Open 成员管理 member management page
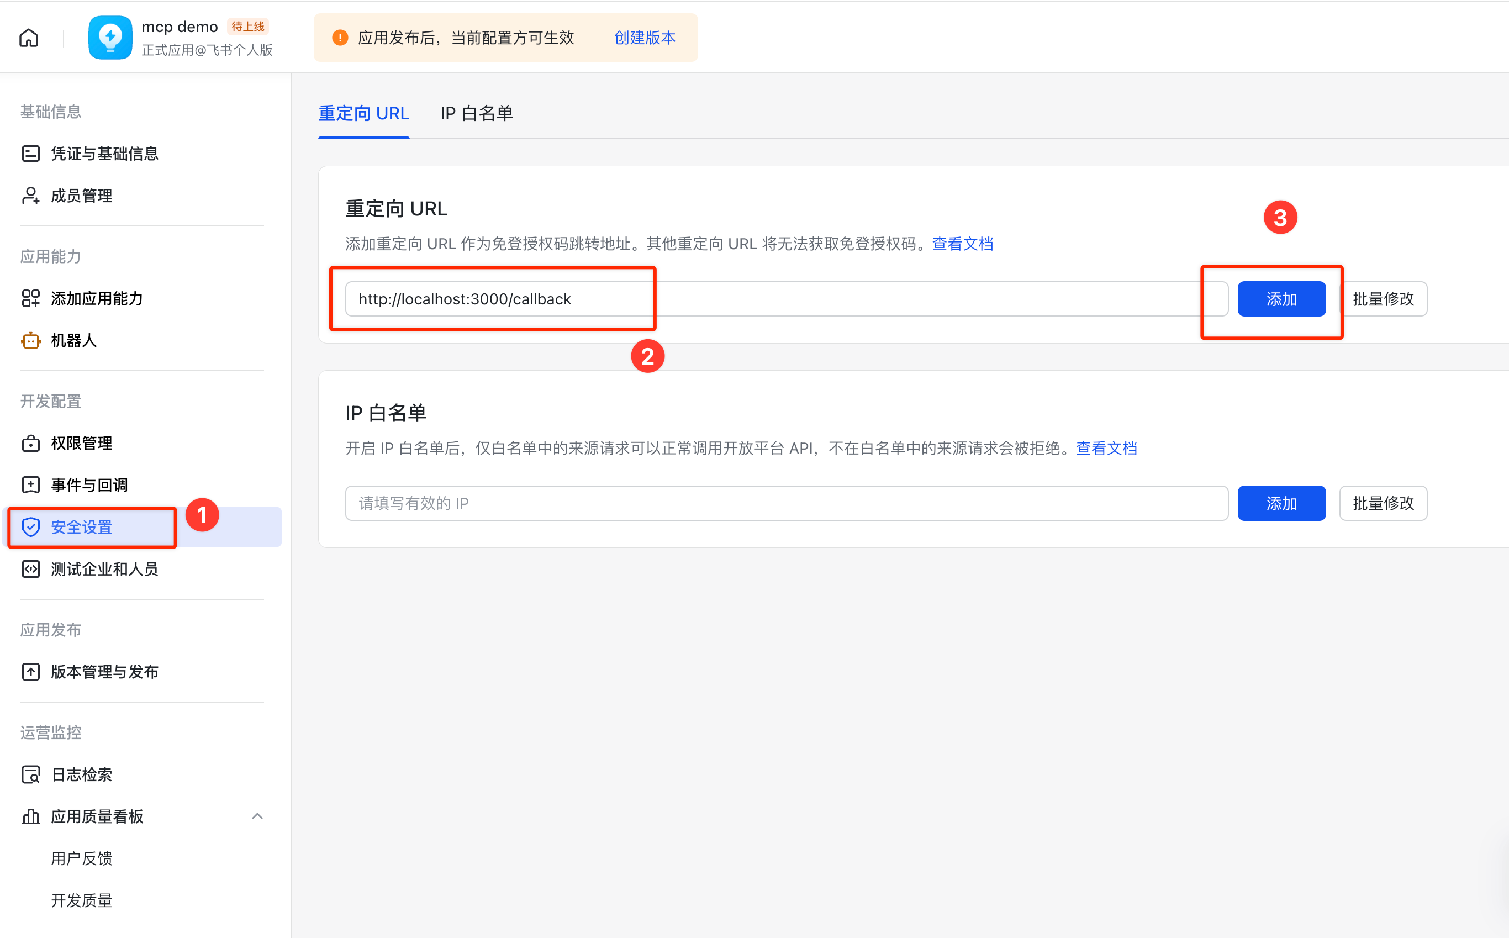This screenshot has width=1509, height=938. point(81,196)
